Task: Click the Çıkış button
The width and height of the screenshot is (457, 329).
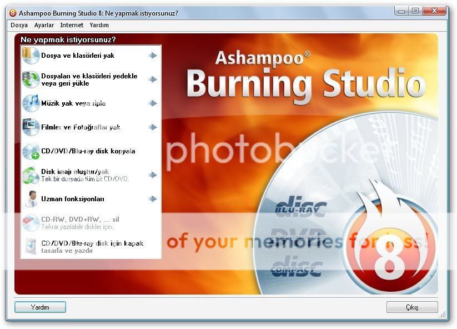Action: click(412, 307)
